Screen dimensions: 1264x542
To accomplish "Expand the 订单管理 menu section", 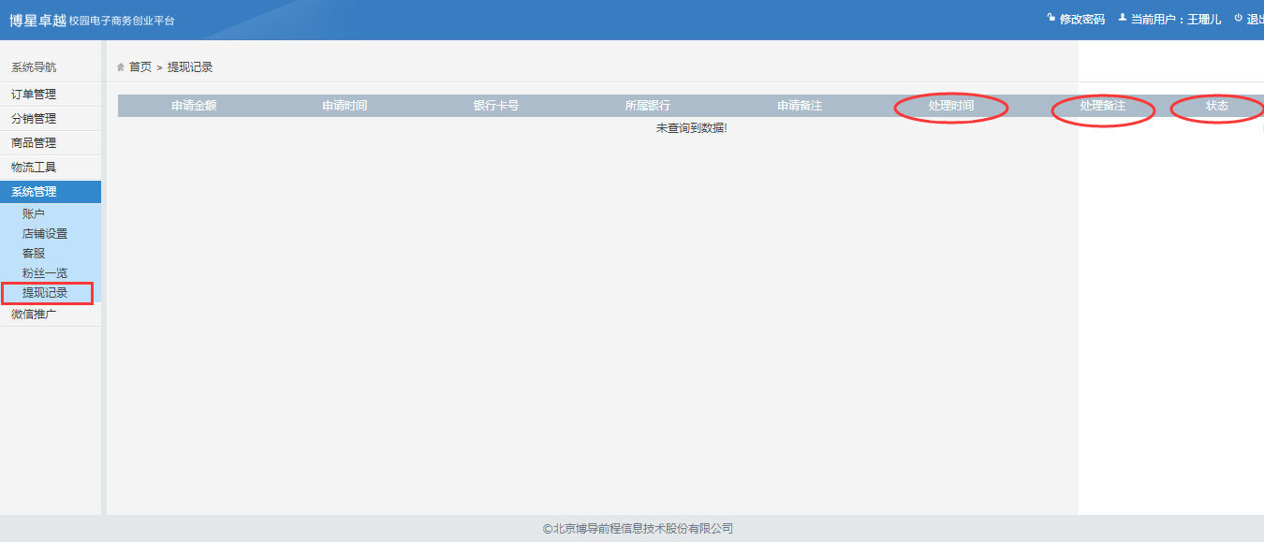I will (34, 95).
